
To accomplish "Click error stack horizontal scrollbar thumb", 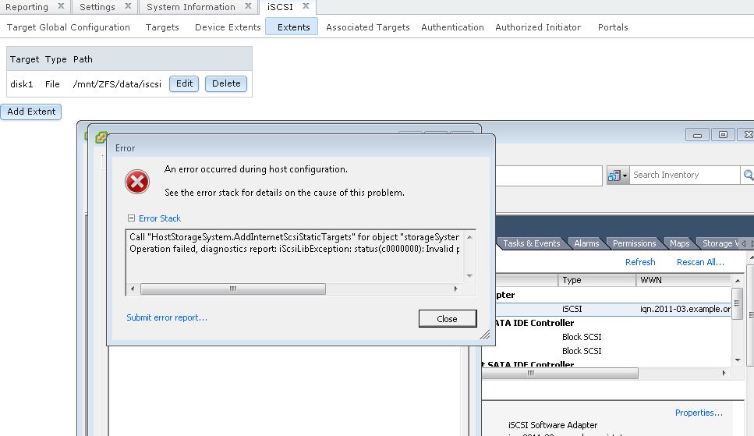I will tap(232, 289).
